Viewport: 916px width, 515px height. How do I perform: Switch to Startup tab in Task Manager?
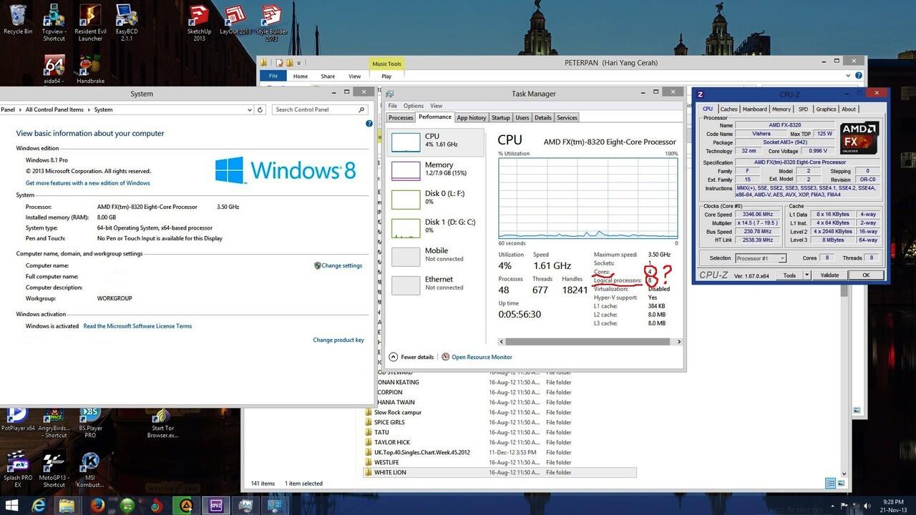pyautogui.click(x=501, y=117)
